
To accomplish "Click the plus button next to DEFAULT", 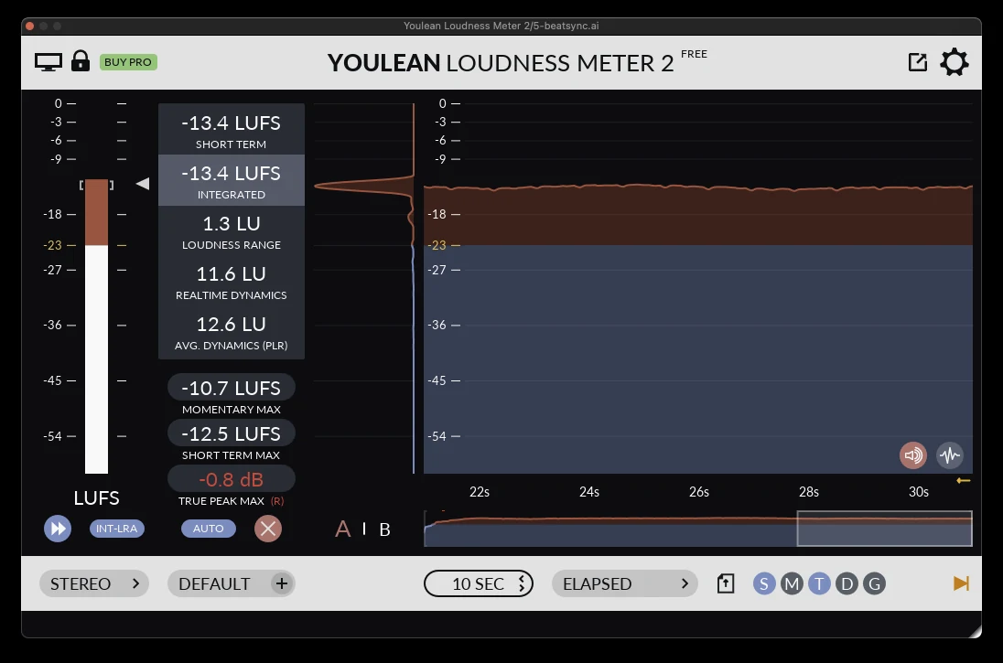I will click(x=282, y=583).
